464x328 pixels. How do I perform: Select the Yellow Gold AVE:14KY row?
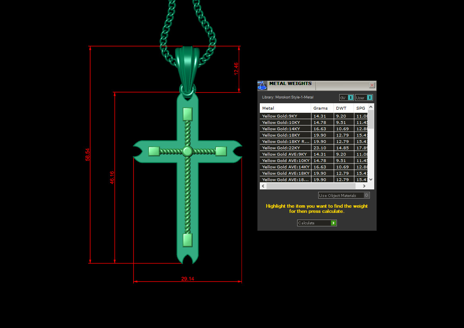[314, 167]
